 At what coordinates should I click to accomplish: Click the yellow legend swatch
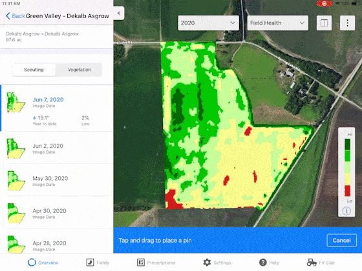pyautogui.click(x=347, y=179)
